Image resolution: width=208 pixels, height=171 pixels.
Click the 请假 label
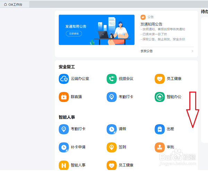pos(122,129)
